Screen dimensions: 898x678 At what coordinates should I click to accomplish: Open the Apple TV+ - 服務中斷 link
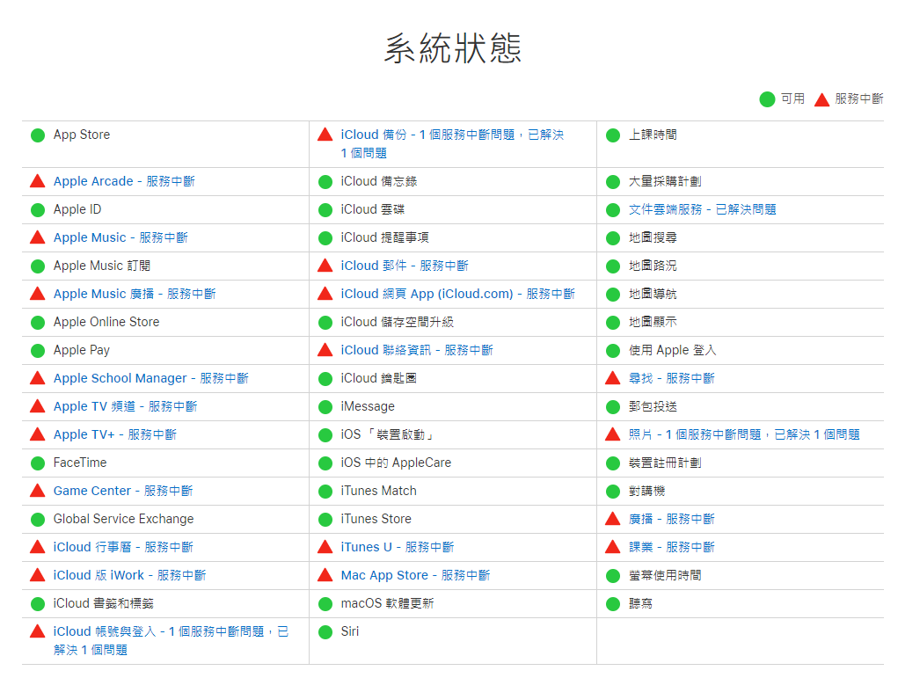(115, 434)
